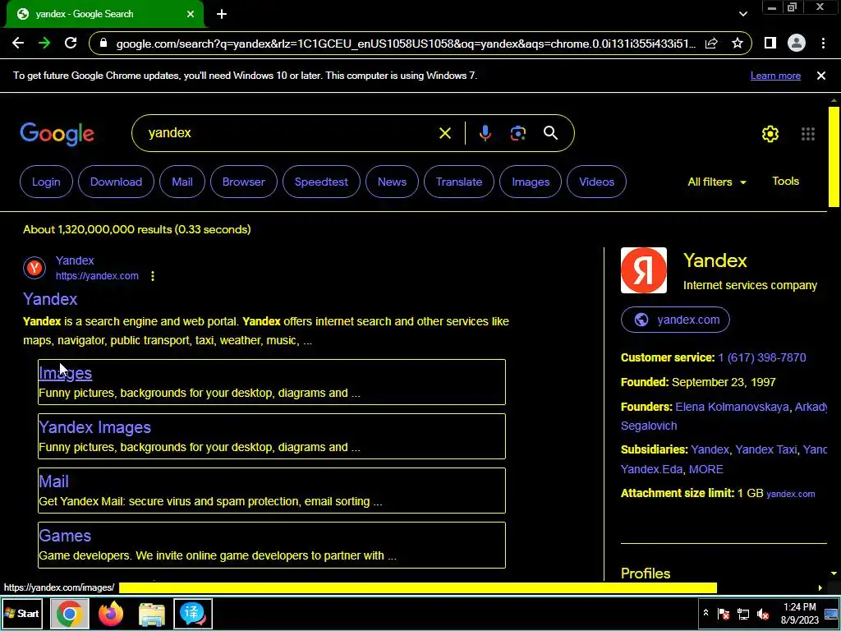
Task: Open more options for Yandex result
Action: click(x=153, y=276)
